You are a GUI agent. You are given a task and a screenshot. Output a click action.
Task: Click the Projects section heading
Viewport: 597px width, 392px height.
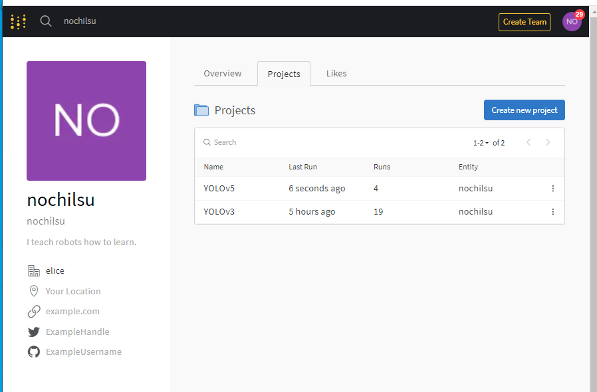pyautogui.click(x=235, y=110)
